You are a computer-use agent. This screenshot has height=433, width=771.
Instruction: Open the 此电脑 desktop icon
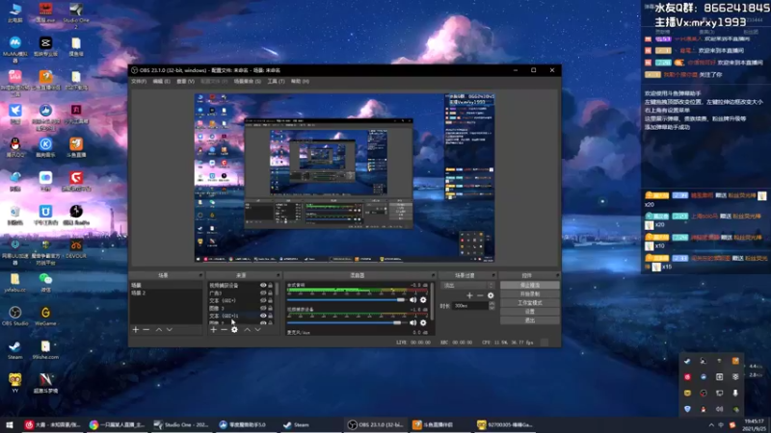(x=14, y=13)
